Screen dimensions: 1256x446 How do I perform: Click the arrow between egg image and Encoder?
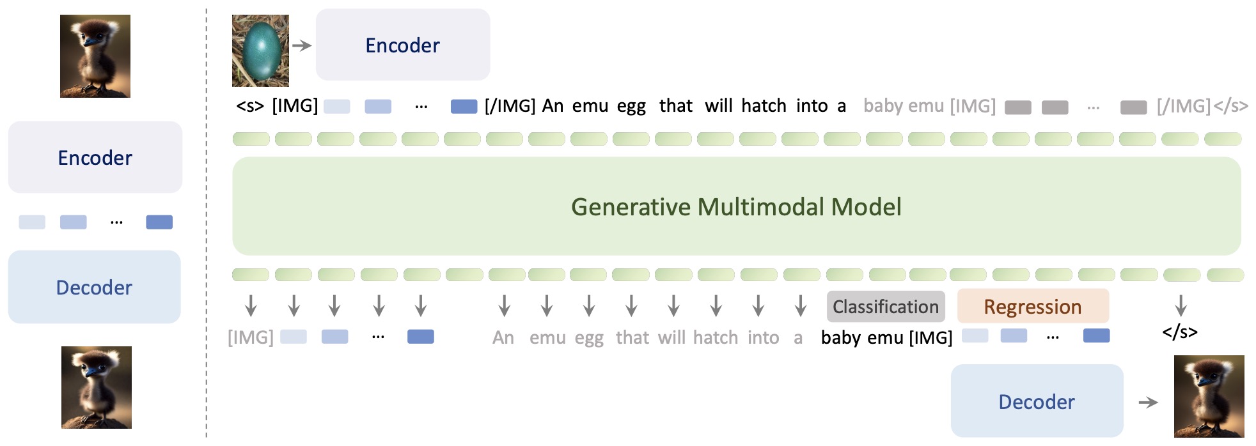[x=302, y=45]
